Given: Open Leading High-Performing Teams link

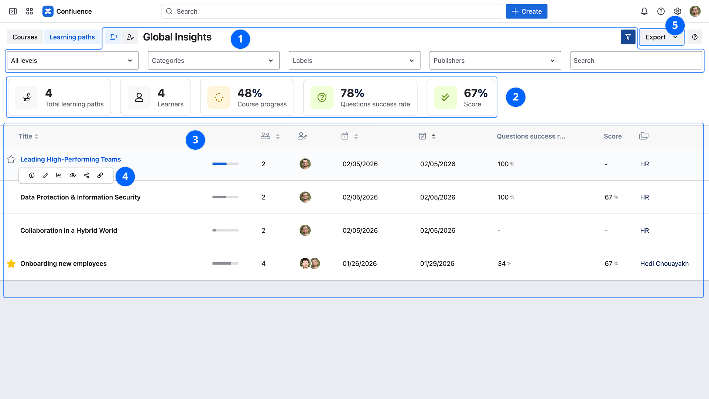Looking at the screenshot, I should [71, 159].
